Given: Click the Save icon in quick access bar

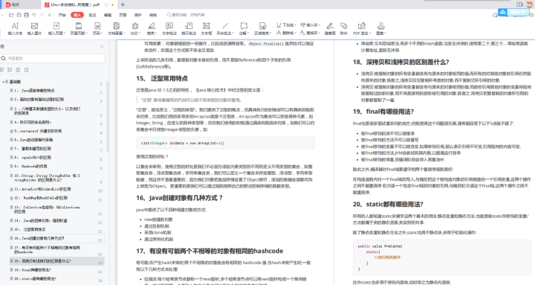Looking at the screenshot, I should [19, 15].
